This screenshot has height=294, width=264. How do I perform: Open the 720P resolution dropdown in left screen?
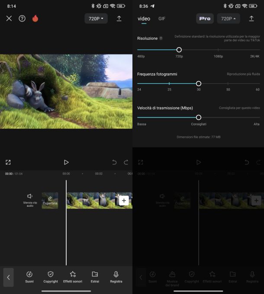[x=96, y=19]
